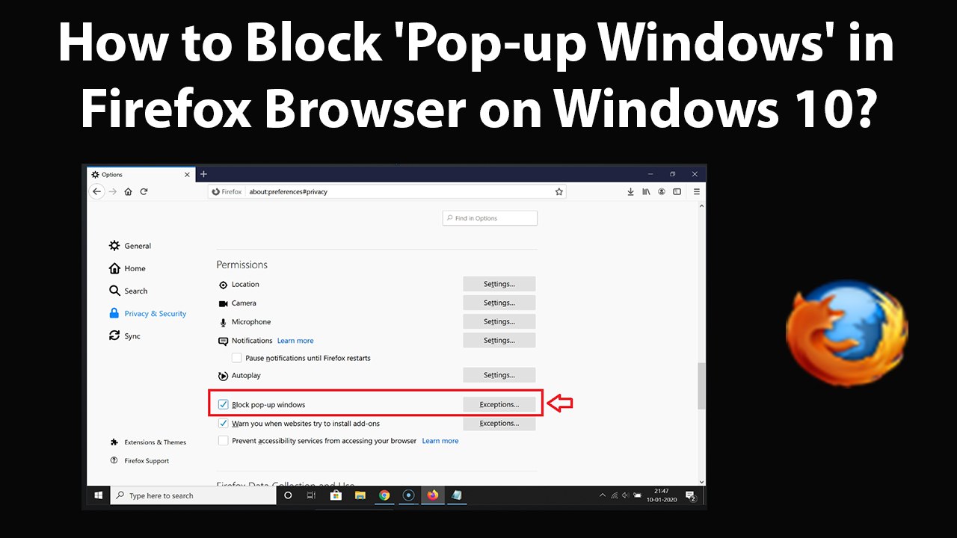
Task: Click the taskbar search box
Action: 194,495
